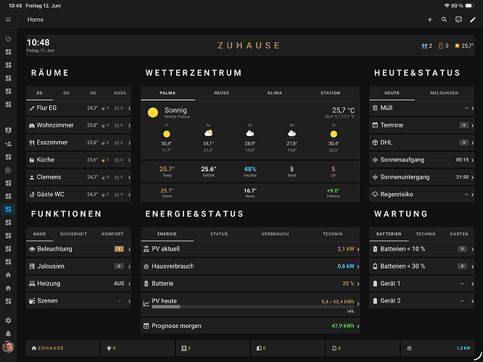Click the power icon in sidebar
This screenshot has height=362, width=483.
click(8, 39)
